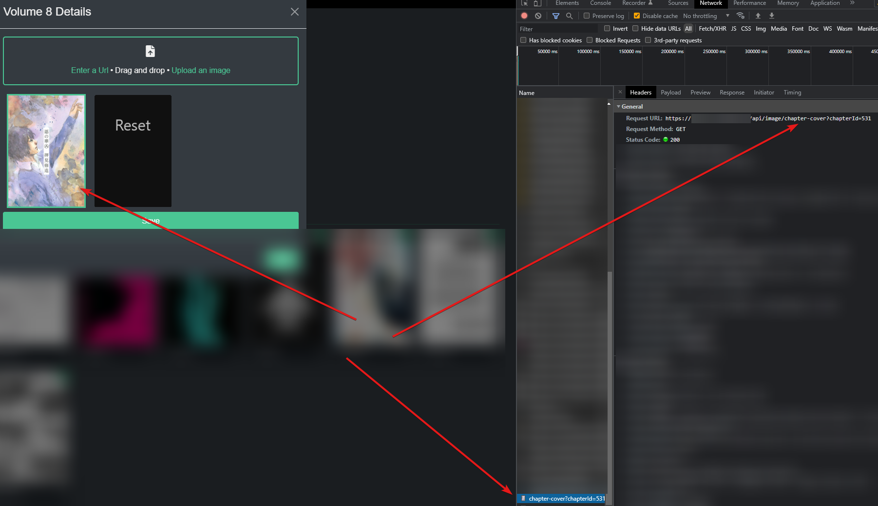878x506 pixels.
Task: Open the Initiator request tab
Action: [763, 93]
